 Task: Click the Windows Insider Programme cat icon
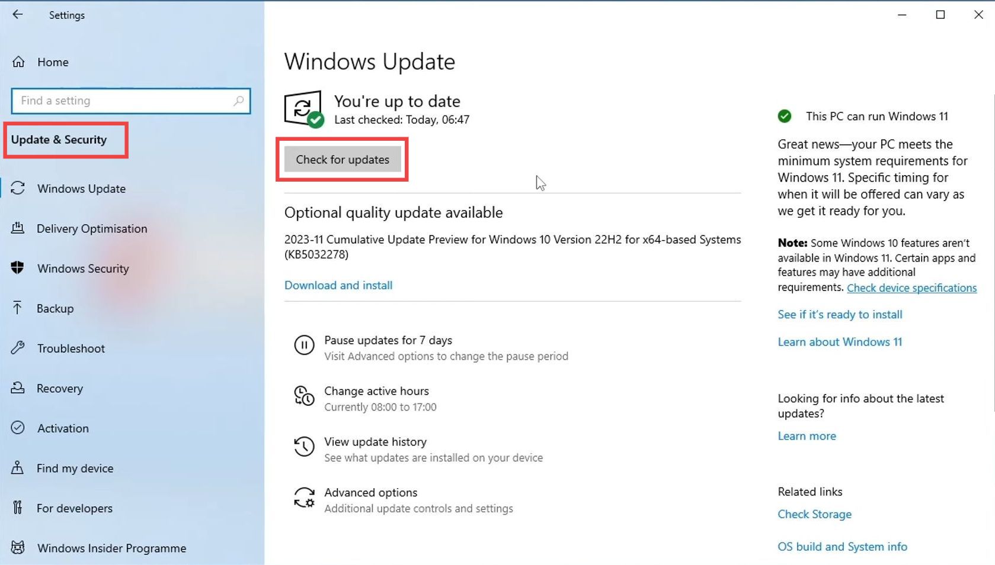(18, 547)
